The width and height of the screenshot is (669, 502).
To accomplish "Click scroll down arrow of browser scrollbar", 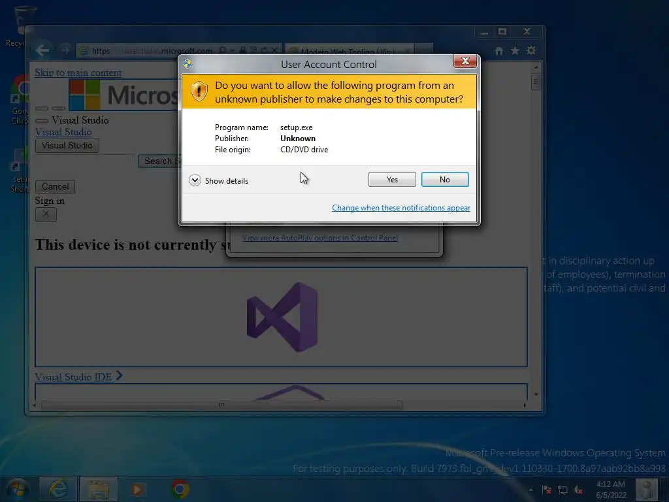I will pyautogui.click(x=536, y=394).
